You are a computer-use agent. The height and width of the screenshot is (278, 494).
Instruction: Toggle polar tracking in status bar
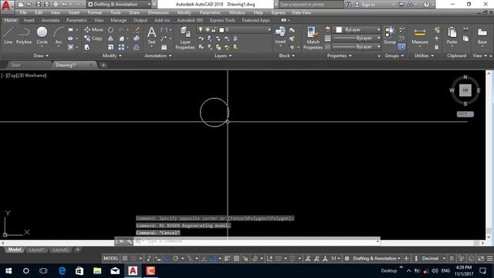click(175, 259)
